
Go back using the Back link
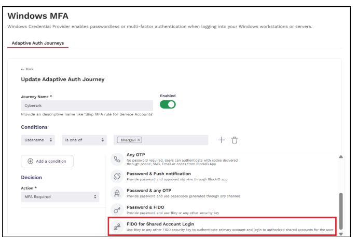click(27, 69)
